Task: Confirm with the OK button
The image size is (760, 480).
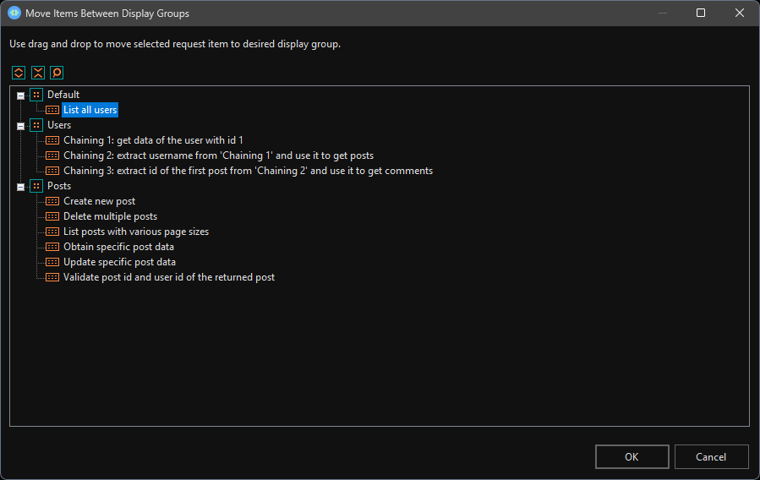Action: 632,456
